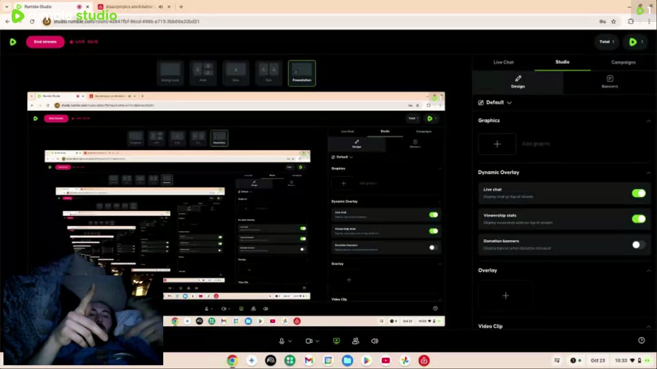Open Gmail from the shelf
Viewport: 657px width, 369px height.
309,360
